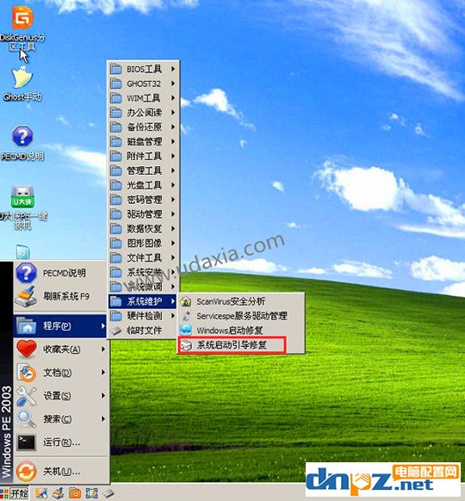Open the 磁盘管理 menu entry

click(143, 141)
